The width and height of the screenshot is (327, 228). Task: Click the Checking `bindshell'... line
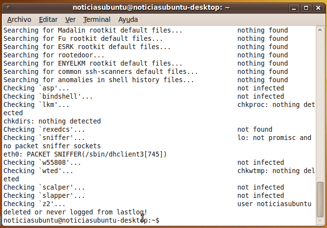click(x=48, y=97)
